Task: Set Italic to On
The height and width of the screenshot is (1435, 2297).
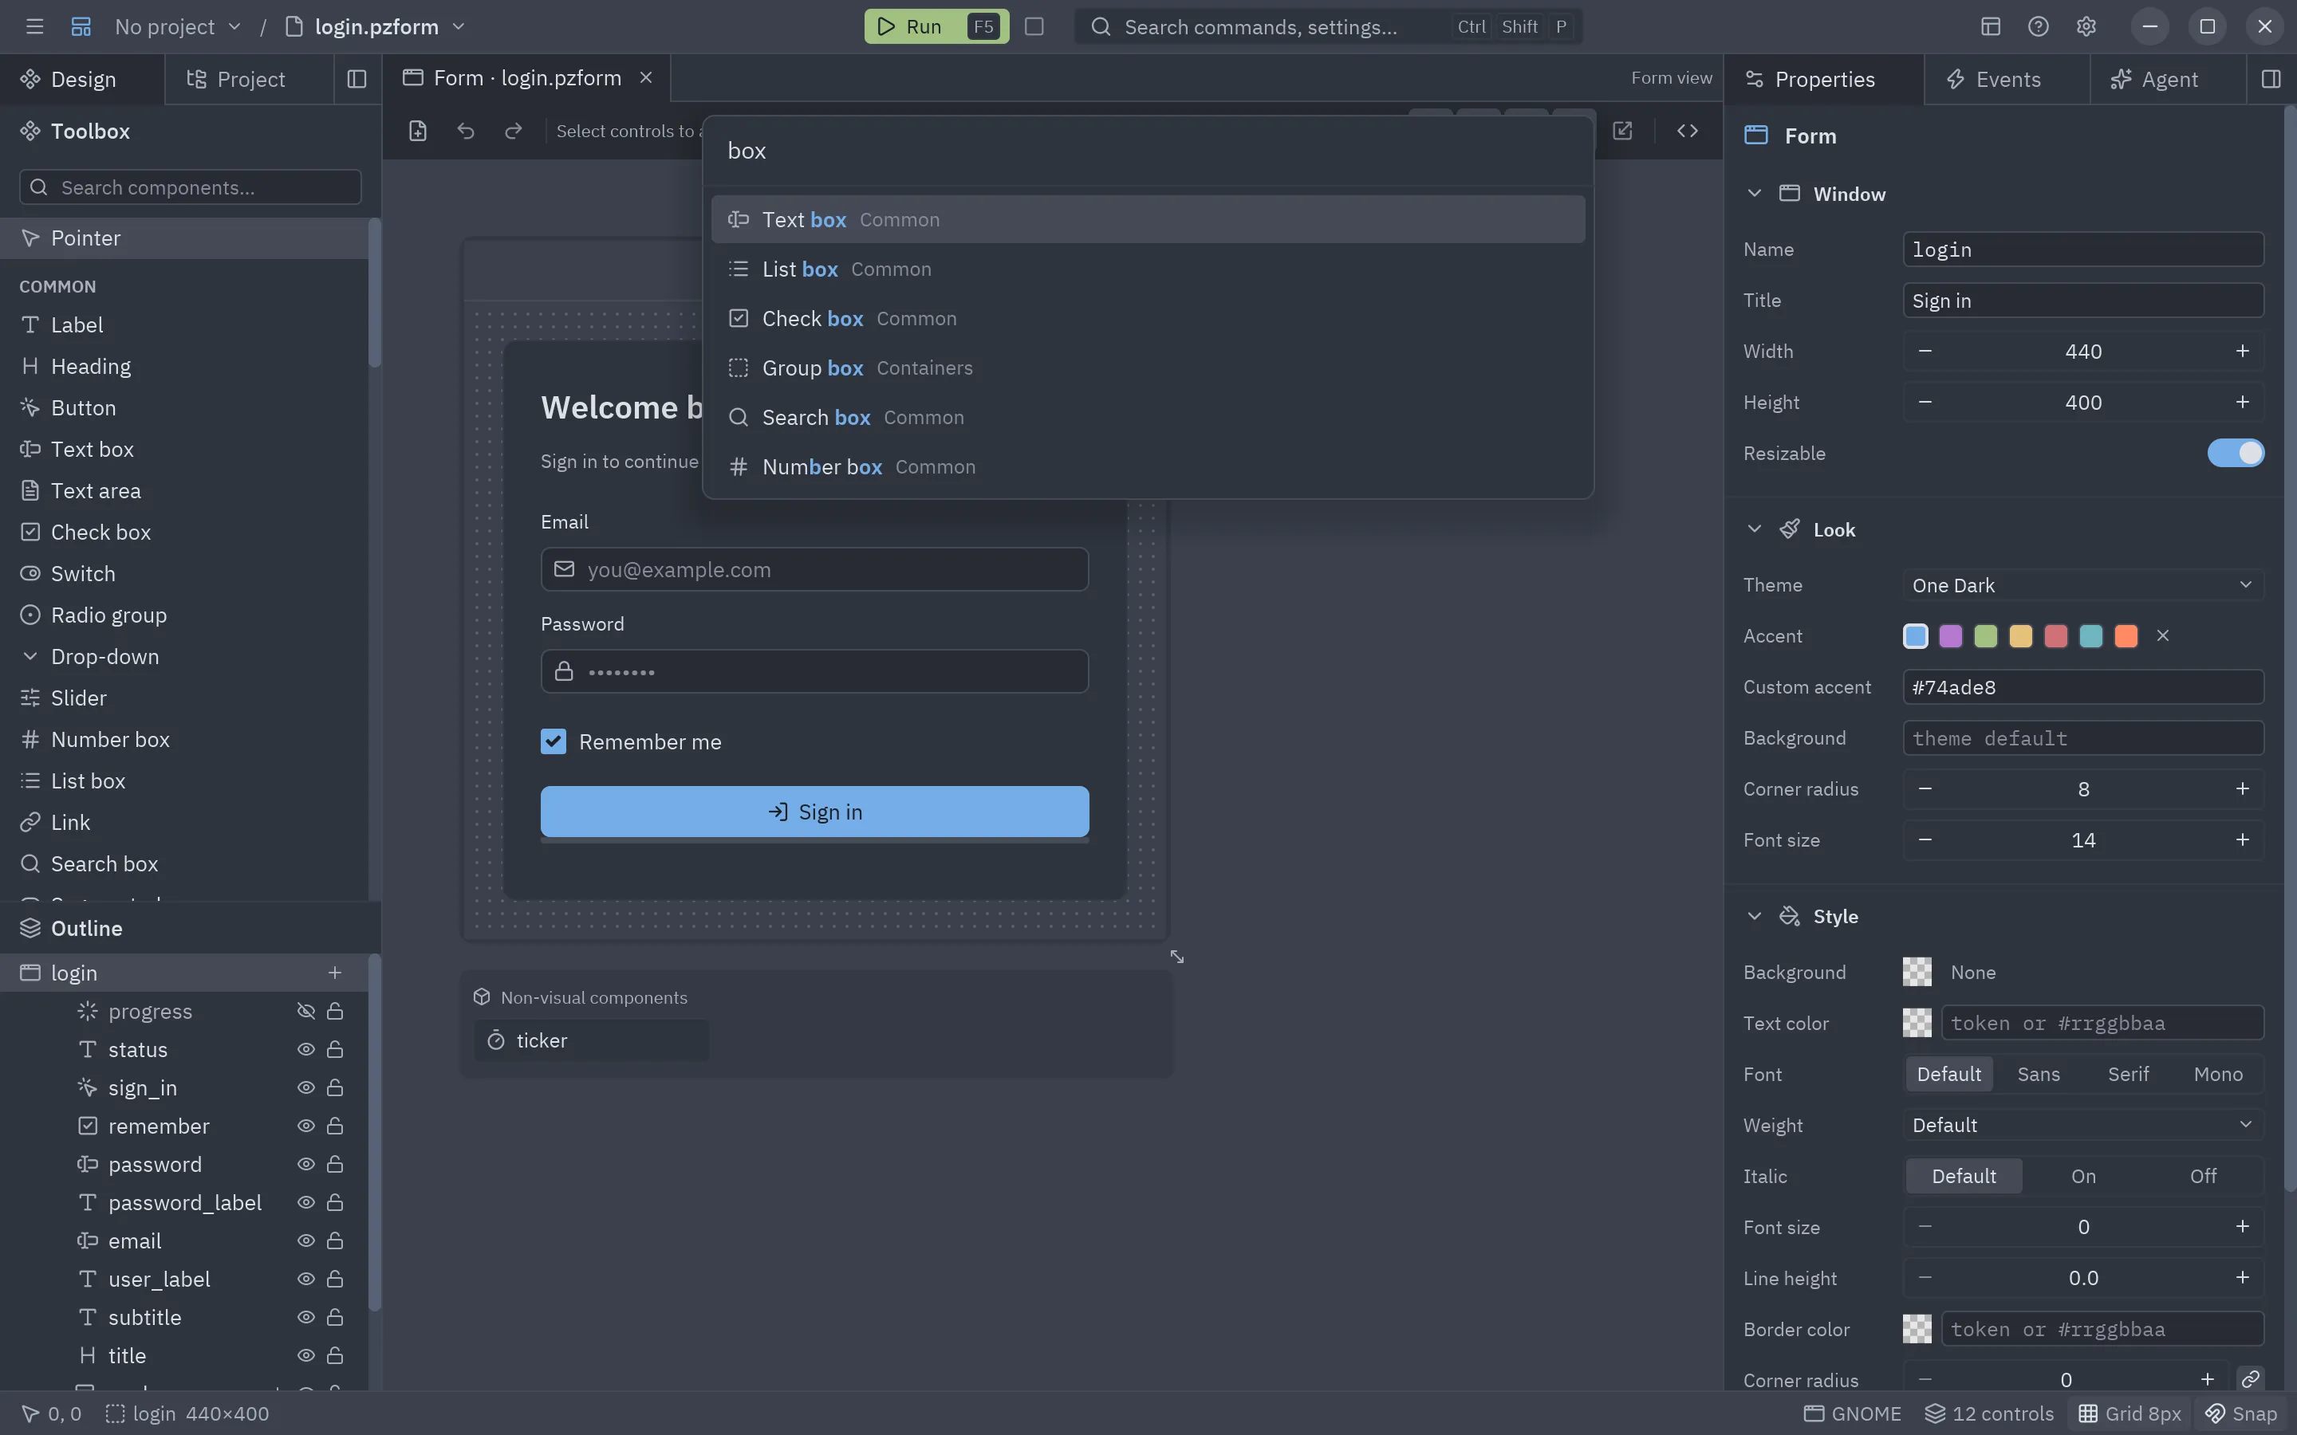Action: pyautogui.click(x=2083, y=1176)
